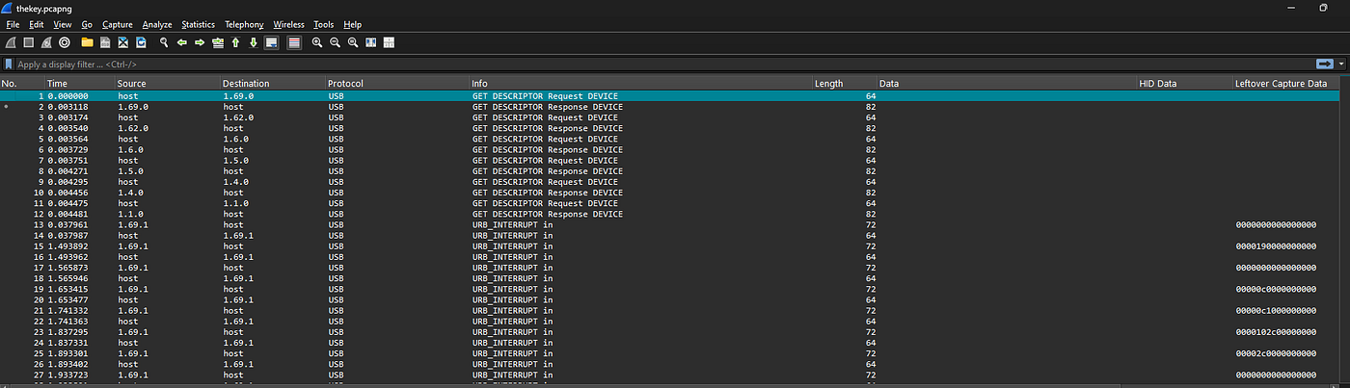Click time value 1.565873
The height and width of the screenshot is (388, 1350).
coord(67,268)
